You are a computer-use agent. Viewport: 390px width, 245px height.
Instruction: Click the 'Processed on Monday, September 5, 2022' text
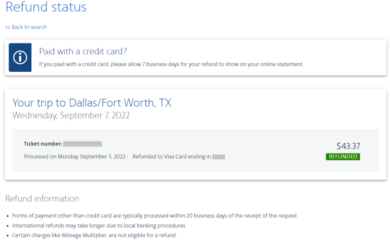tap(75, 157)
